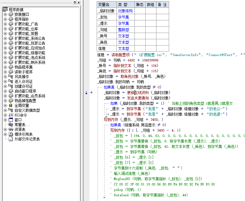Click the 资源表 icon

(x=11, y=129)
